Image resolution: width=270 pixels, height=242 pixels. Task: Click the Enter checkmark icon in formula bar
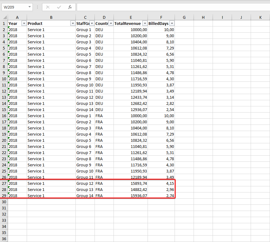[59, 7]
